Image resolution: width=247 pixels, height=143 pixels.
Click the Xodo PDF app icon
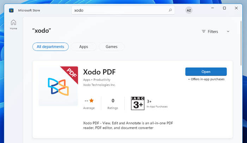pyautogui.click(x=59, y=86)
